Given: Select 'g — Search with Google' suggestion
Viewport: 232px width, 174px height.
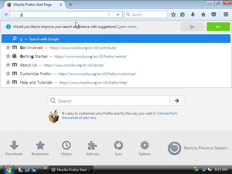Looking at the screenshot, I should (x=116, y=39).
